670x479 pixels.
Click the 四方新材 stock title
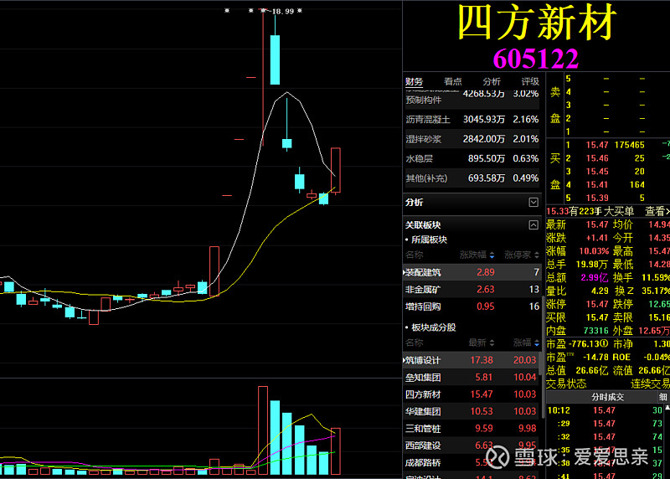point(537,23)
